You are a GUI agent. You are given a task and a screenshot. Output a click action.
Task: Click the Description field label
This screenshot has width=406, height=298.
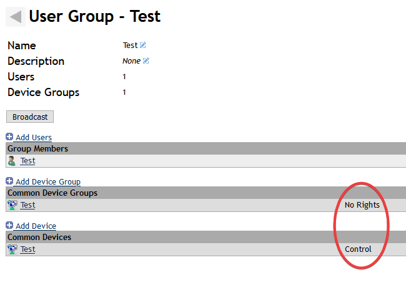tap(36, 61)
